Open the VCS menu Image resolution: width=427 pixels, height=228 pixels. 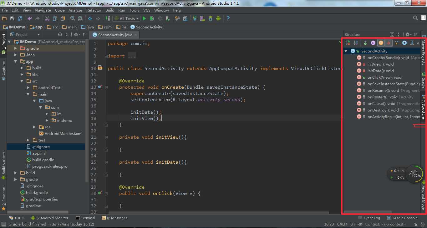pos(147,10)
